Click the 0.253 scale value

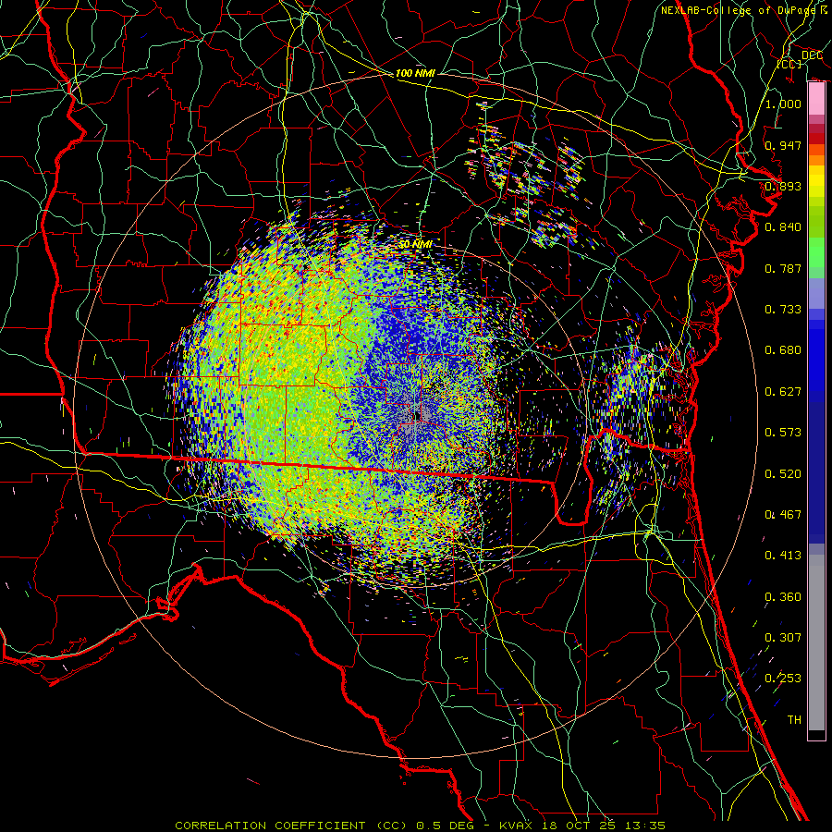[783, 679]
